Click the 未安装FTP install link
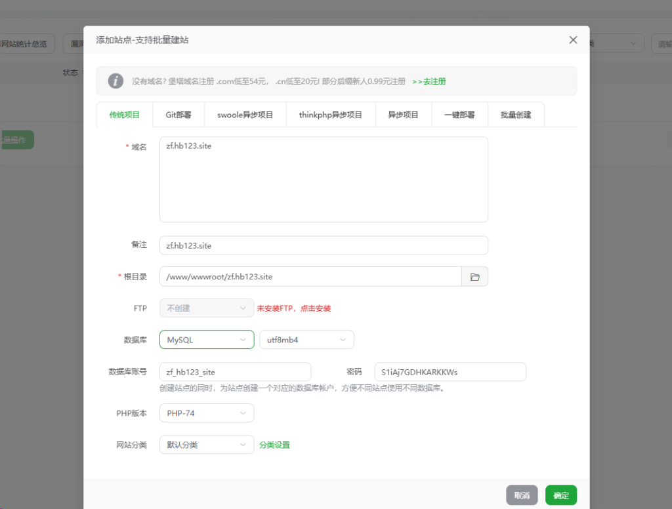This screenshot has height=509, width=672. tap(293, 308)
